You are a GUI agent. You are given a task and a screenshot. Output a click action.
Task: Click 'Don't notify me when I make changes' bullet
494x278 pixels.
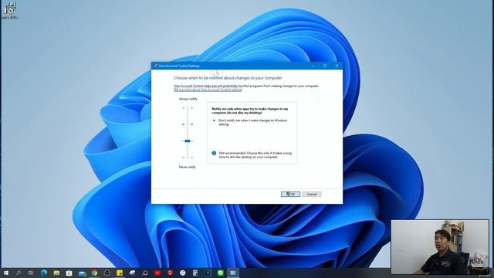pyautogui.click(x=252, y=122)
